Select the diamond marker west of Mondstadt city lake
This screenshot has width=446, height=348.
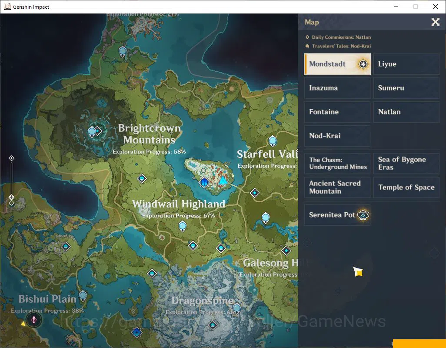pos(142,179)
